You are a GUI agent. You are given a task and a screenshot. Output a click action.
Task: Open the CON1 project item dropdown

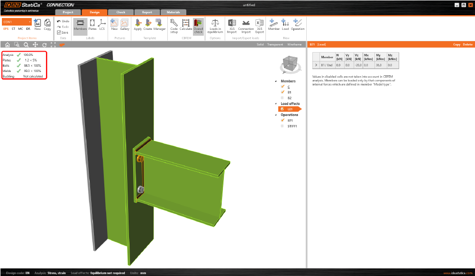(29, 22)
